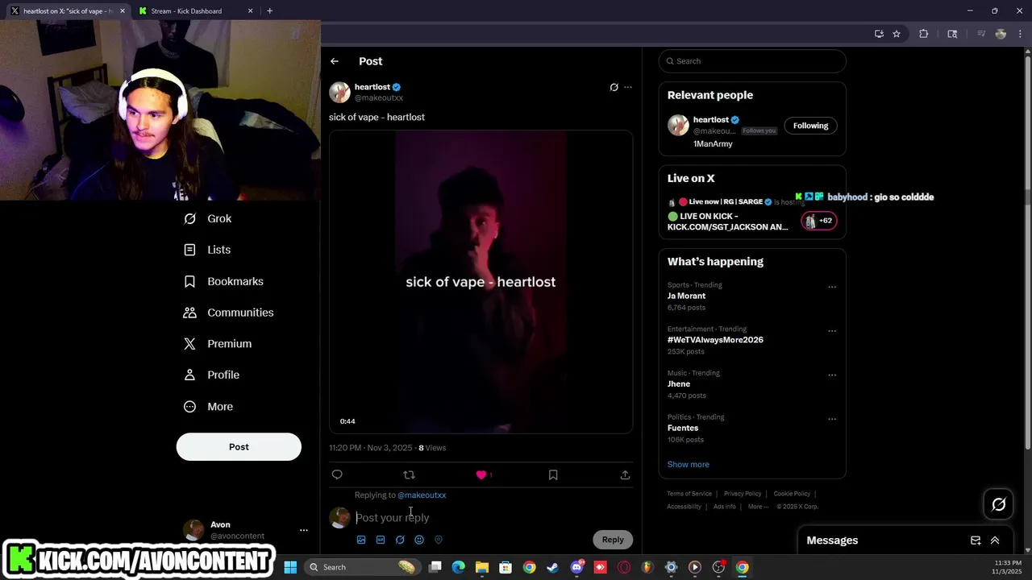Open a new browser tab

[269, 11]
